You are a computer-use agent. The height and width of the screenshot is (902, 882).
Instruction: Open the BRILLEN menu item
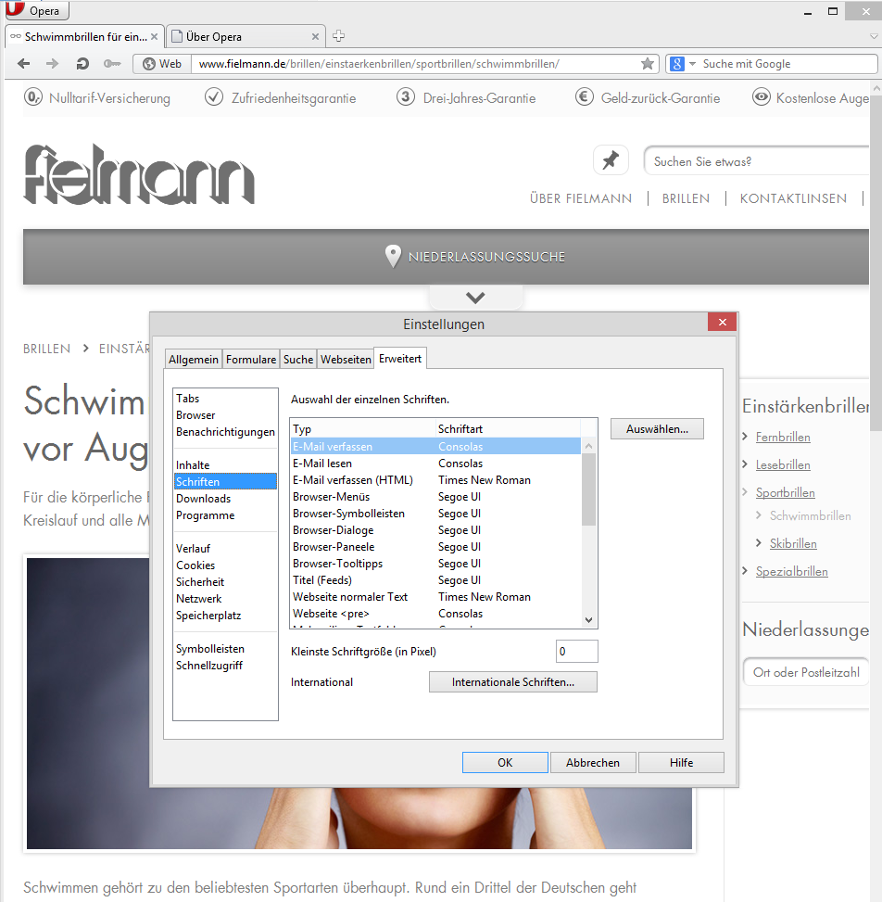tap(686, 198)
